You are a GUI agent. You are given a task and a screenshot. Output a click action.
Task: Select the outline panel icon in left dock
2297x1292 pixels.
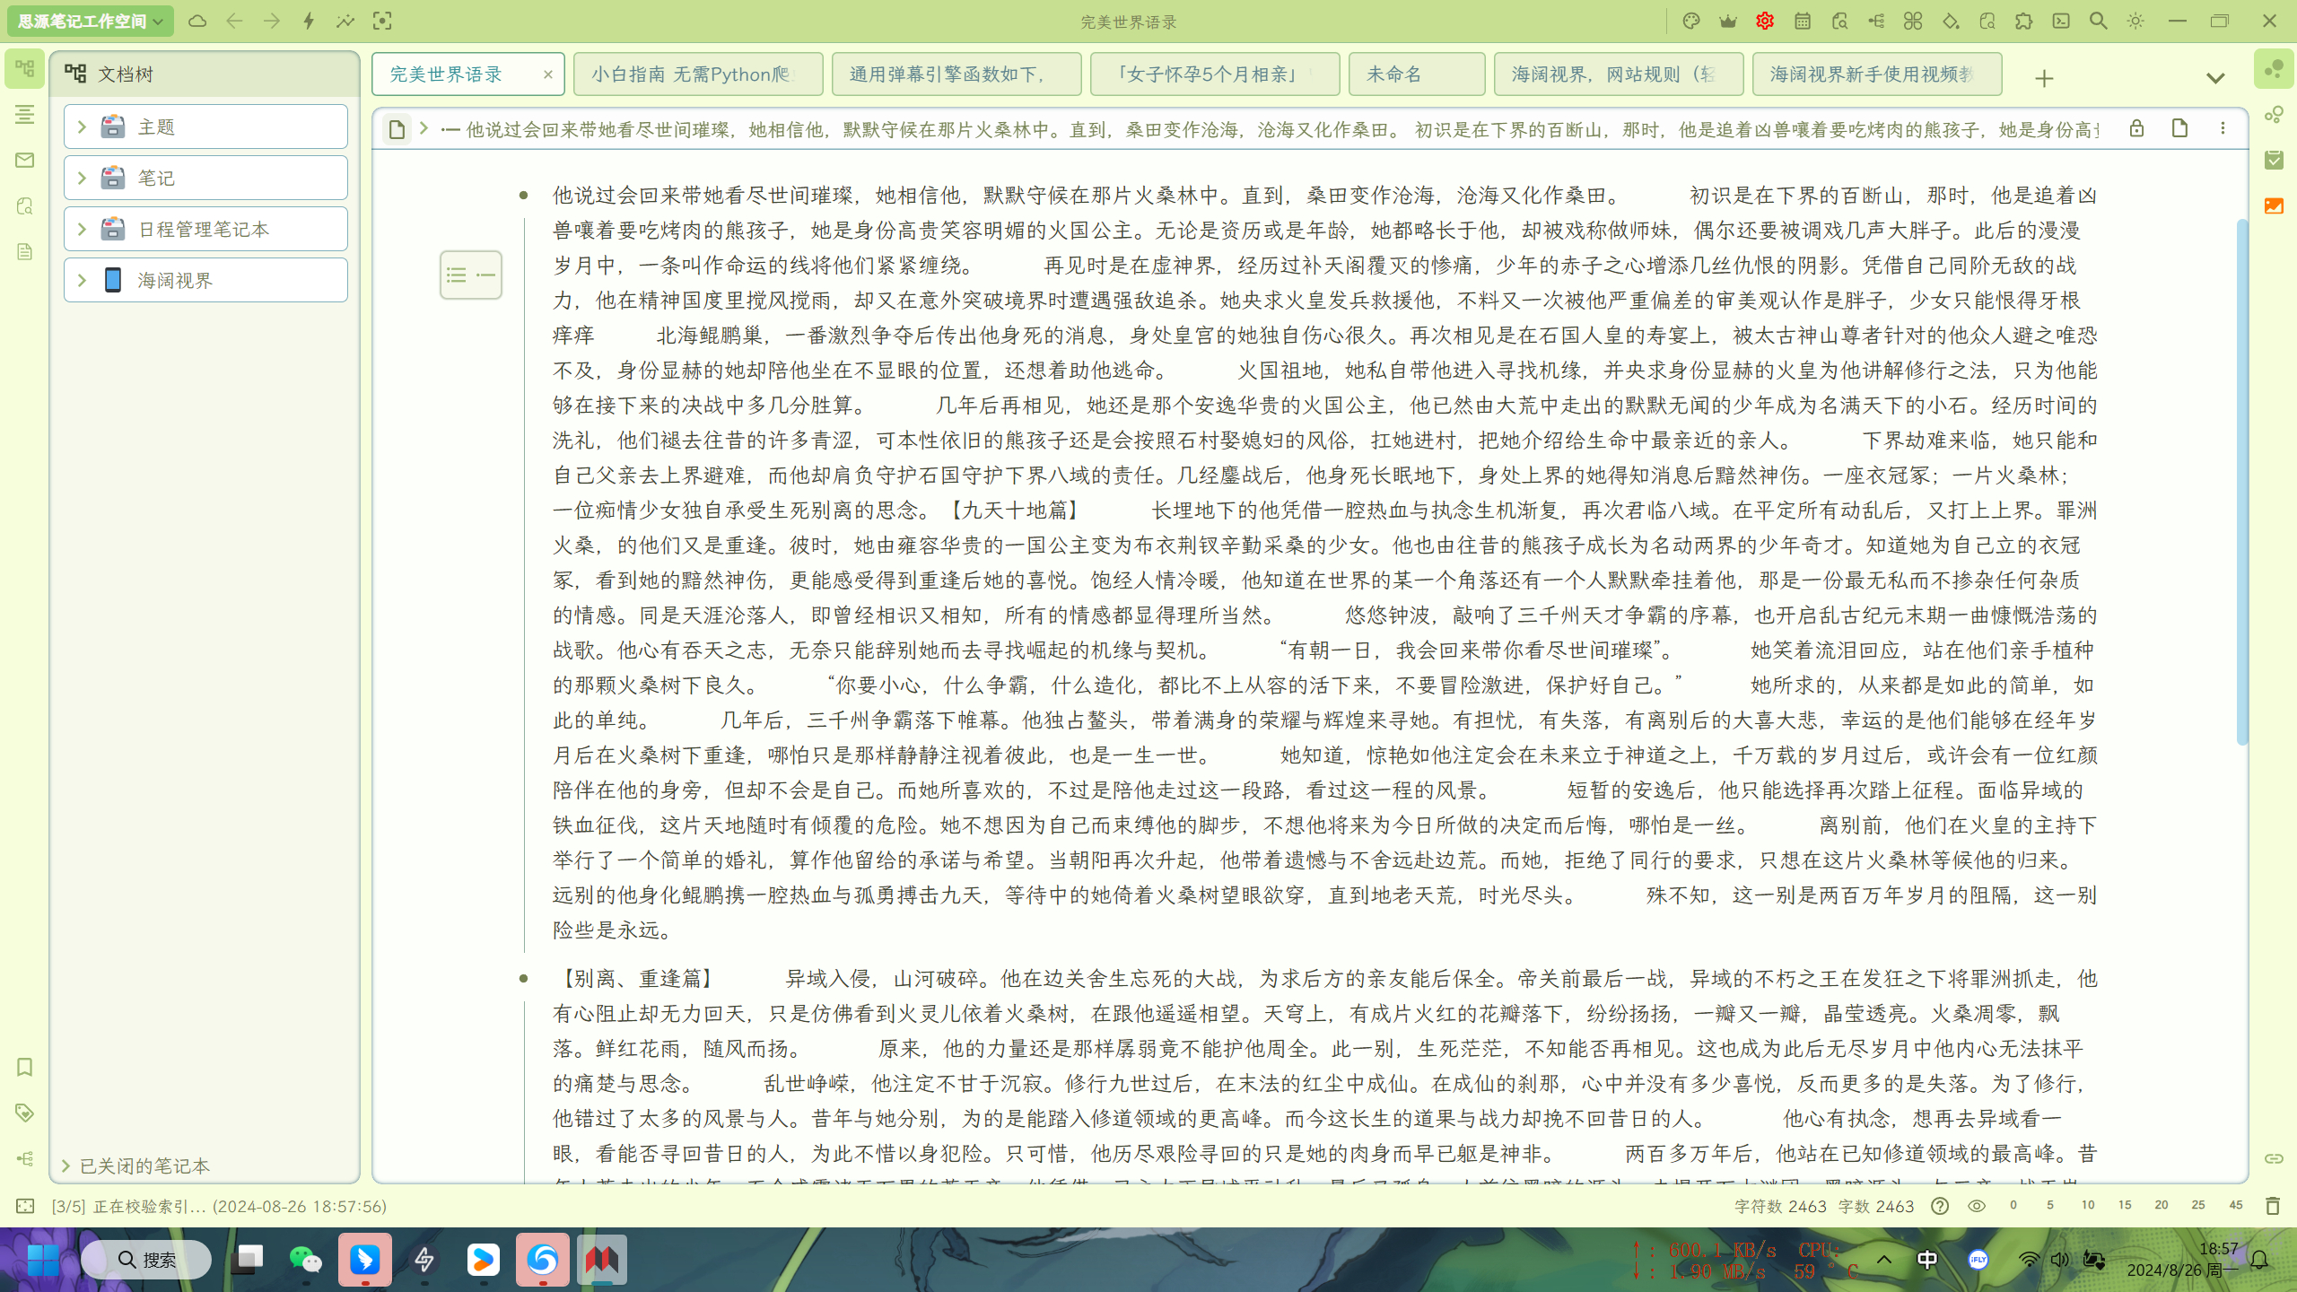(24, 115)
